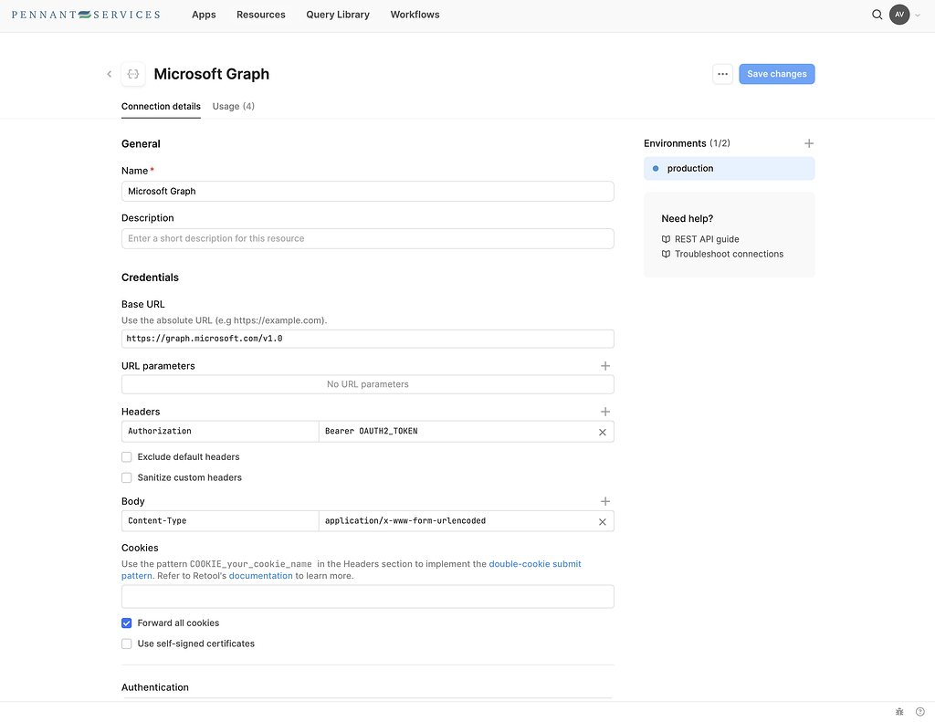Add a URL parameter via its plus icon
The width and height of the screenshot is (935, 722).
tap(604, 365)
